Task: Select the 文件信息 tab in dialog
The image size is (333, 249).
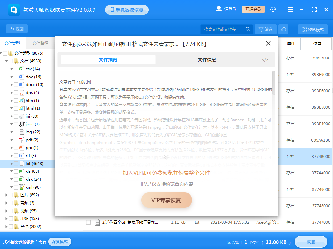Action: [x=207, y=60]
